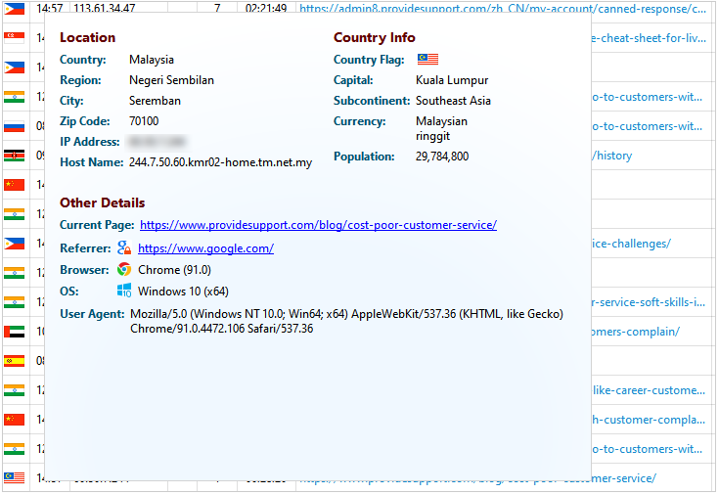Click the zip code 70100
Viewport: 719px width, 494px height.
coord(144,121)
